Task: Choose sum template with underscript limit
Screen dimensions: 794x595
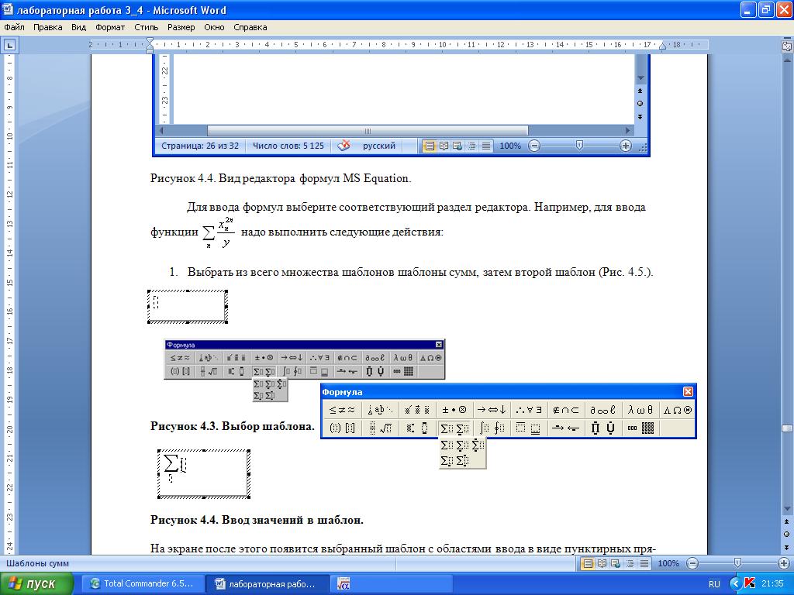Action: point(462,445)
